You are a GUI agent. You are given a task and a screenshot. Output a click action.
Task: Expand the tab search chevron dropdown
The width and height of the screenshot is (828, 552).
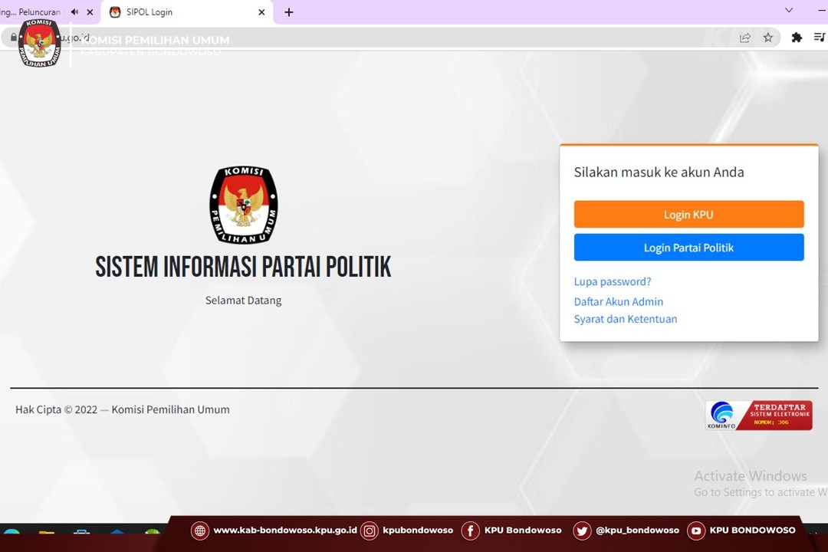(789, 11)
